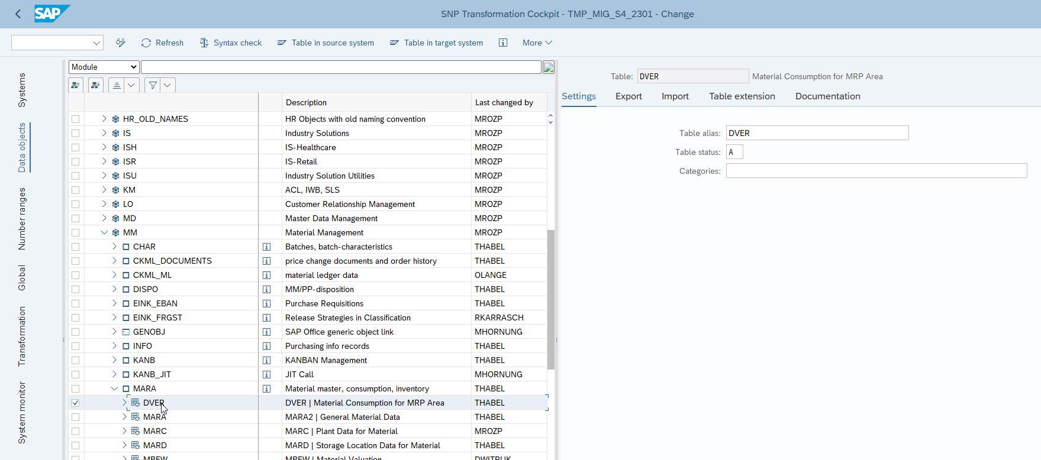Click the Categories input field
Screen dimensions: 1041x460
coord(876,171)
